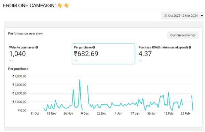Click the 25 Feb x-axis date label
The image size is (205, 132).
tap(185, 114)
